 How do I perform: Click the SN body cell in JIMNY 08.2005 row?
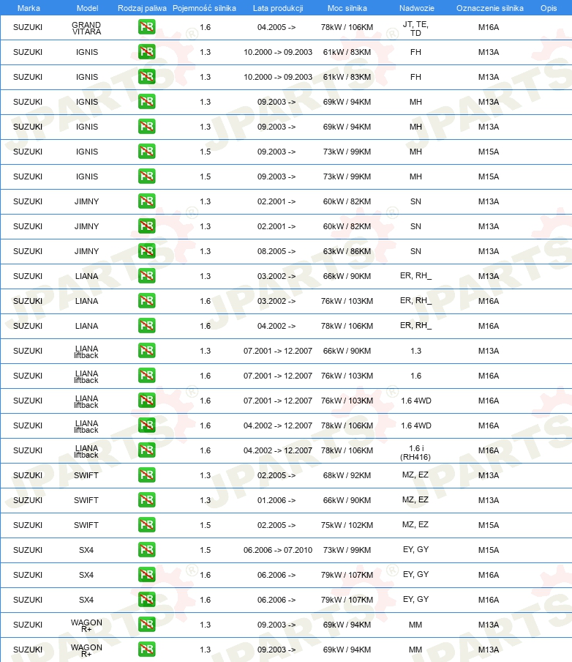click(x=416, y=252)
